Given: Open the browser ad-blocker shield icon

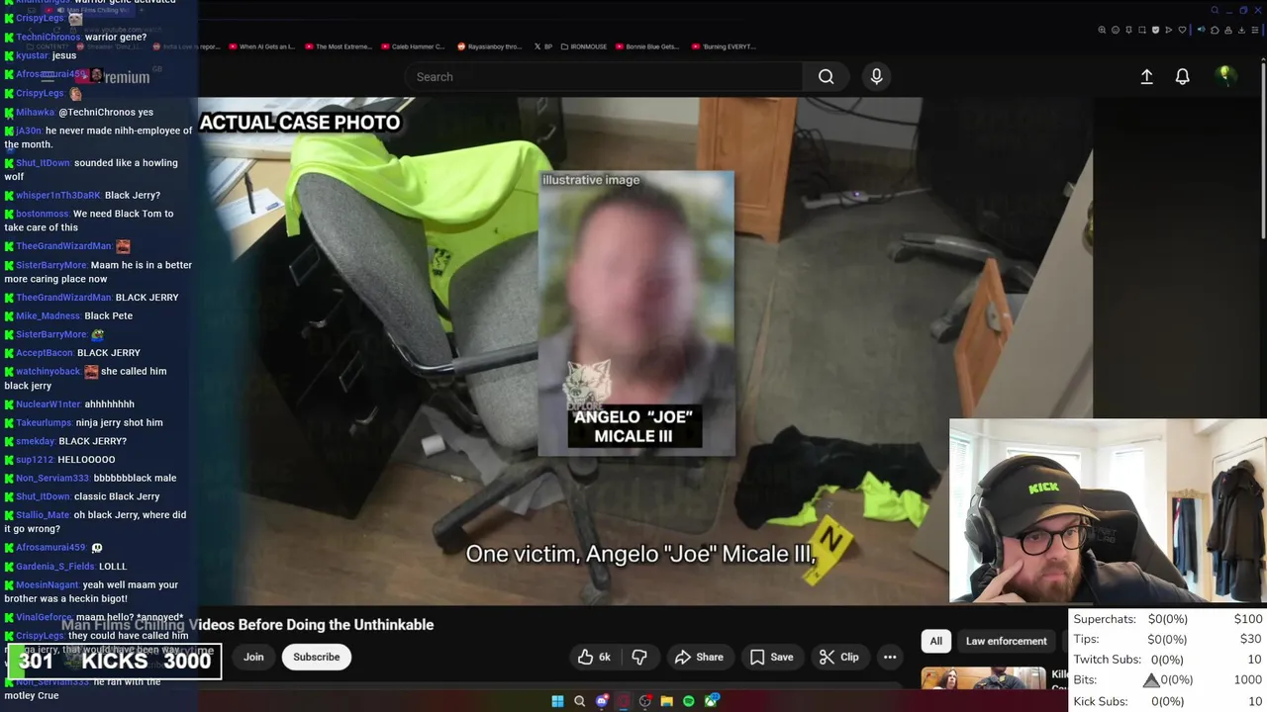Looking at the screenshot, I should [1155, 30].
